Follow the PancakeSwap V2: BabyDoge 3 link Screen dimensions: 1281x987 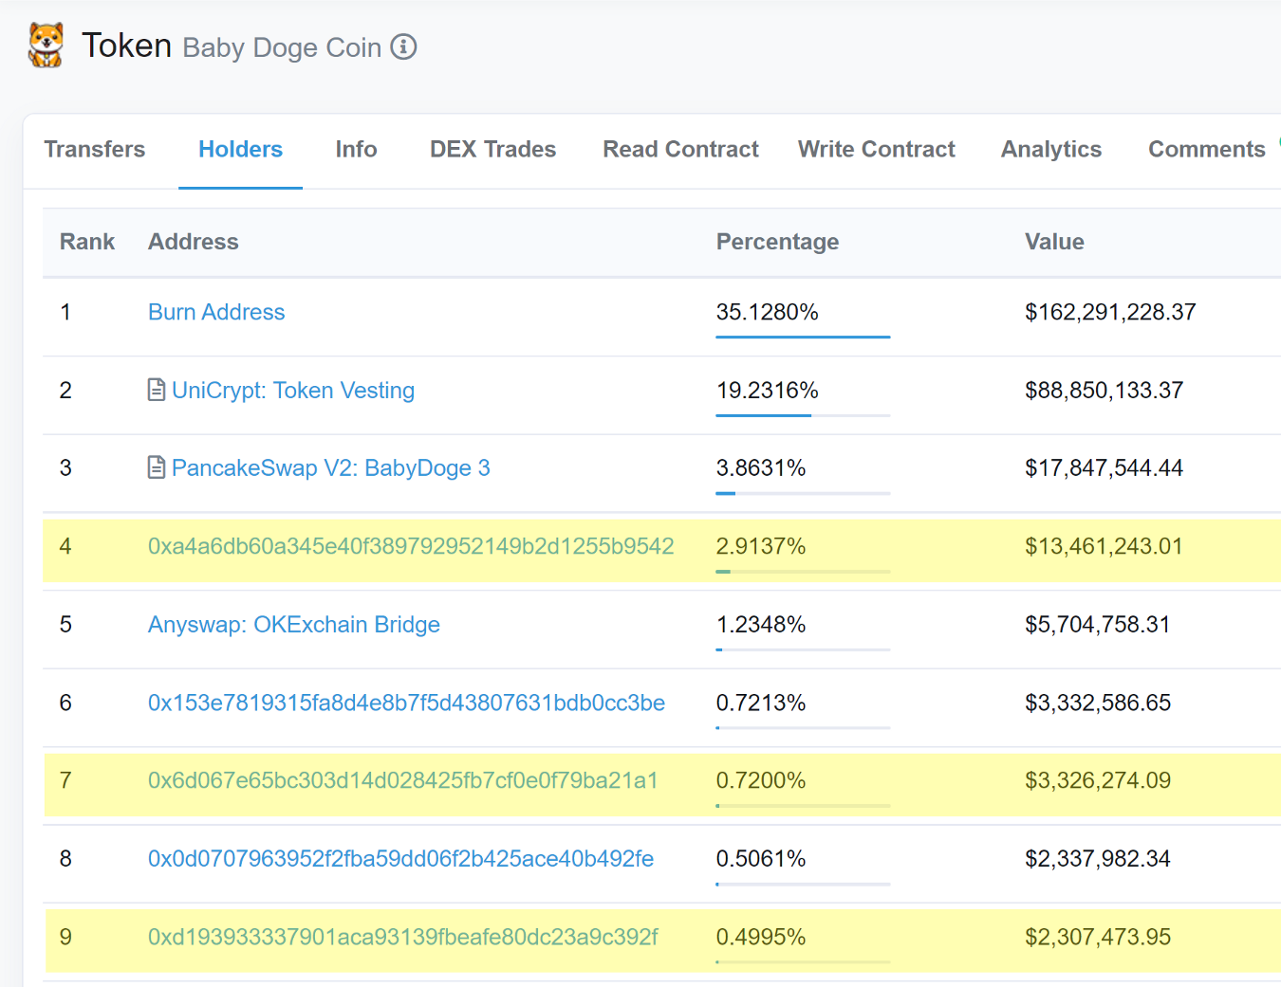tap(331, 468)
